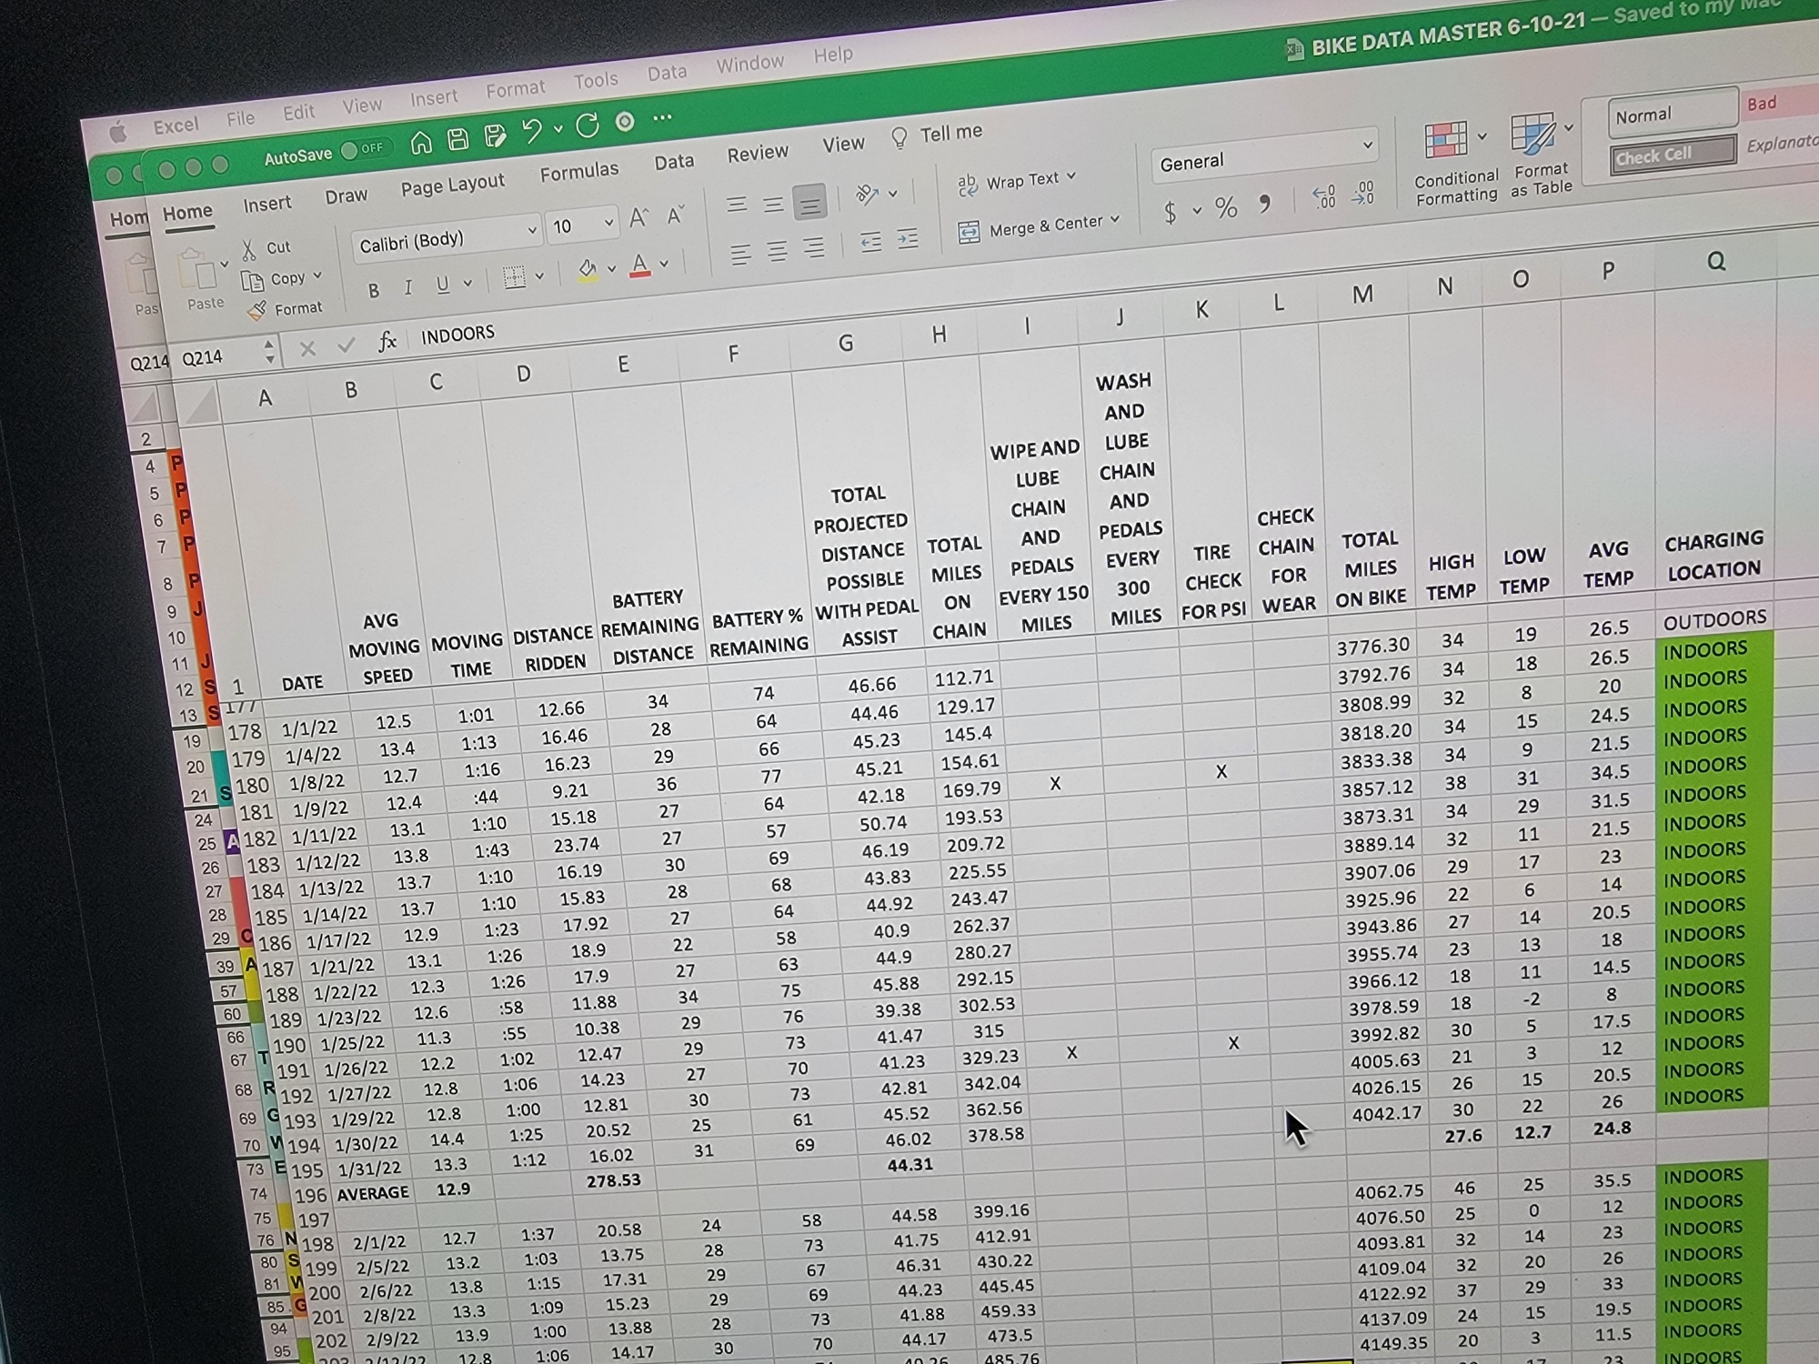Open the Calibri (Body) font dropdown
Image resolution: width=1819 pixels, height=1364 pixels.
point(532,230)
